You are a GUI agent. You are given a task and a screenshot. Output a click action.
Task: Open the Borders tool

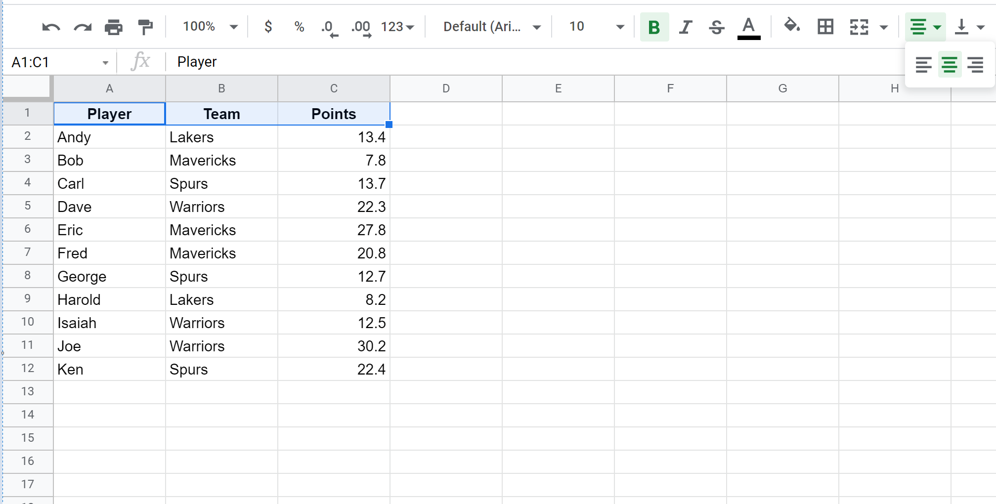[825, 27]
